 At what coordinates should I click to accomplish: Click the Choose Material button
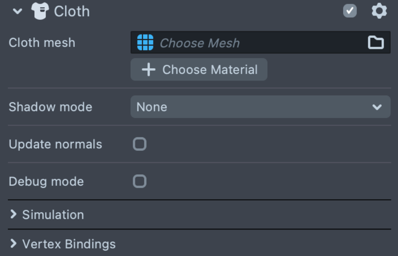click(210, 69)
